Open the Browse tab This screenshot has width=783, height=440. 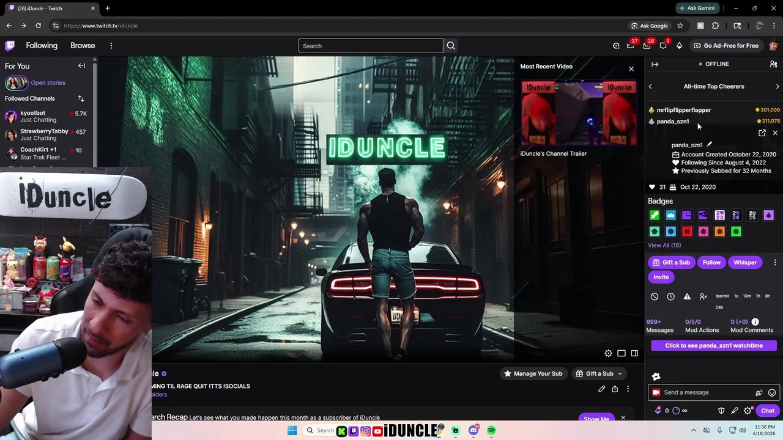point(83,46)
